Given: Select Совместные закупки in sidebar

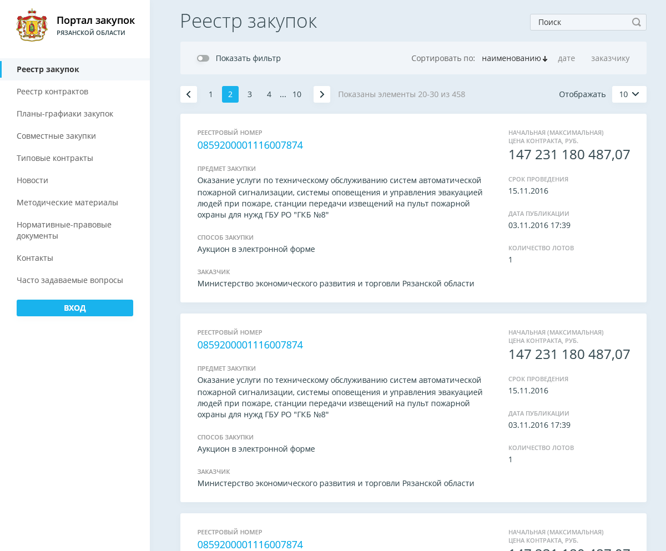Looking at the screenshot, I should [x=56, y=136].
